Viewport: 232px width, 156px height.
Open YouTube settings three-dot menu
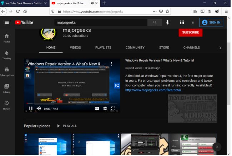pyautogui.click(x=193, y=22)
